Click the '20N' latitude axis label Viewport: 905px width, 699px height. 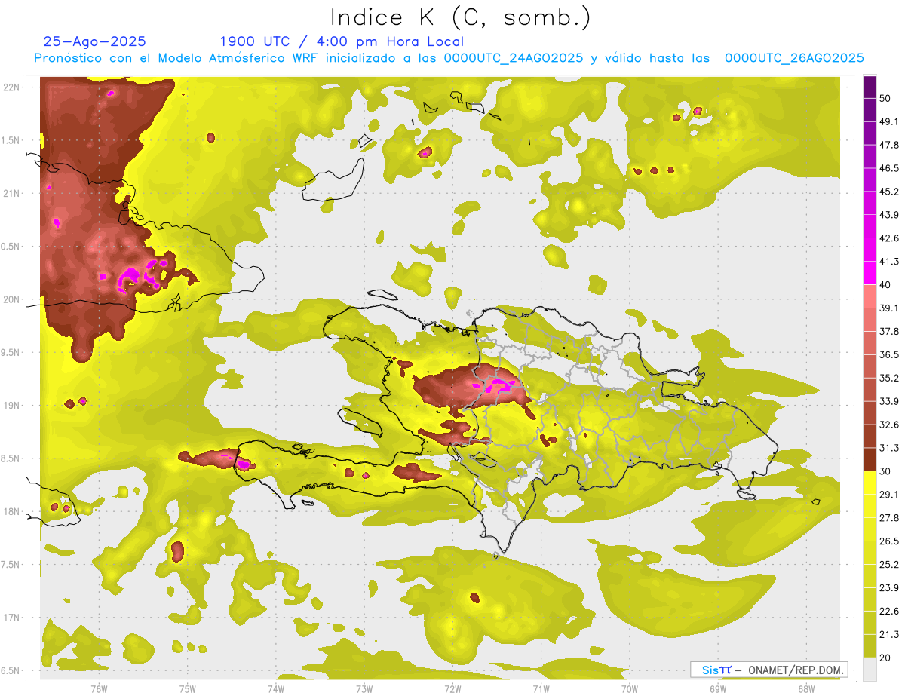[x=13, y=300]
